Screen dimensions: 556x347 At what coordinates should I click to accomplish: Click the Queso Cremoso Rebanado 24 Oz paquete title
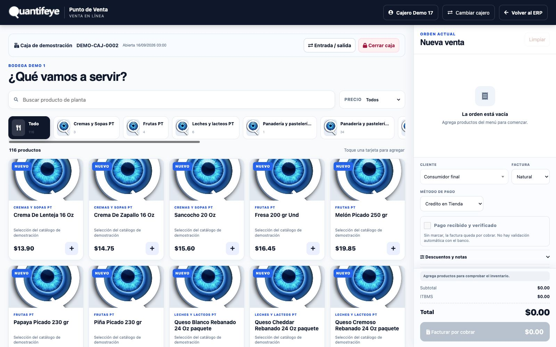pos(367,325)
